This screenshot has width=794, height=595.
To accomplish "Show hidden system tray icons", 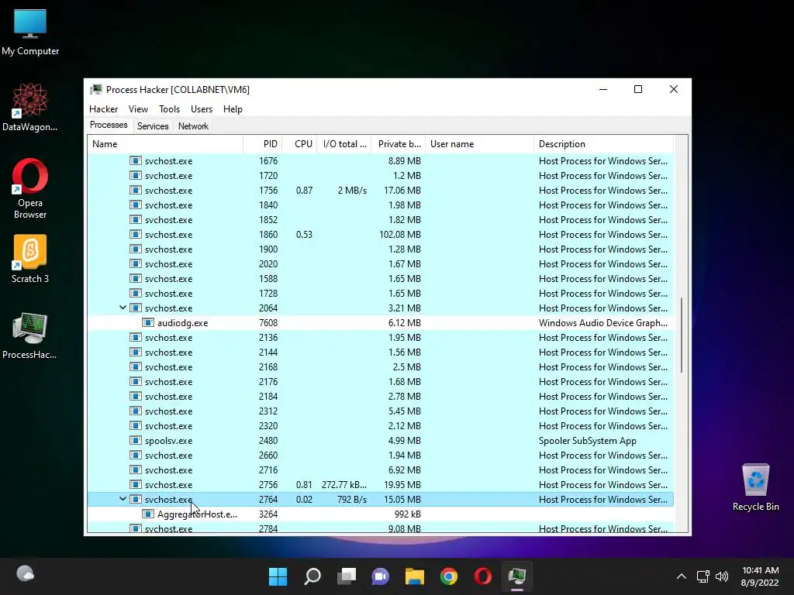I will pyautogui.click(x=682, y=576).
